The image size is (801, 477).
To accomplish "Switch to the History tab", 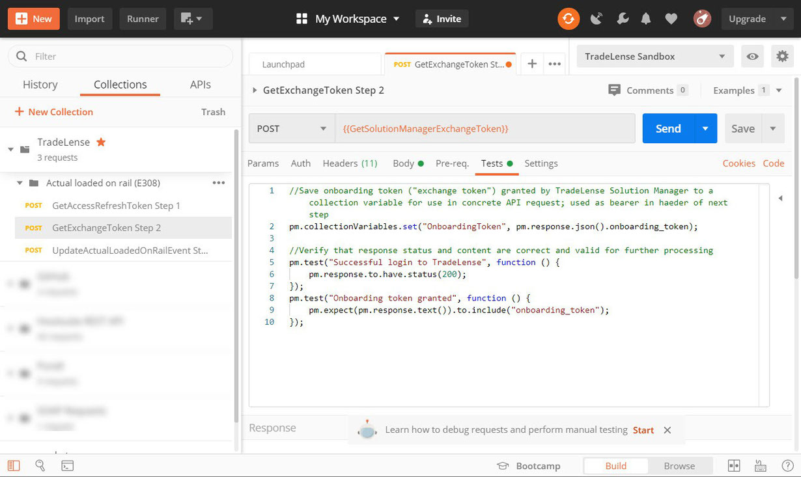I will [40, 85].
